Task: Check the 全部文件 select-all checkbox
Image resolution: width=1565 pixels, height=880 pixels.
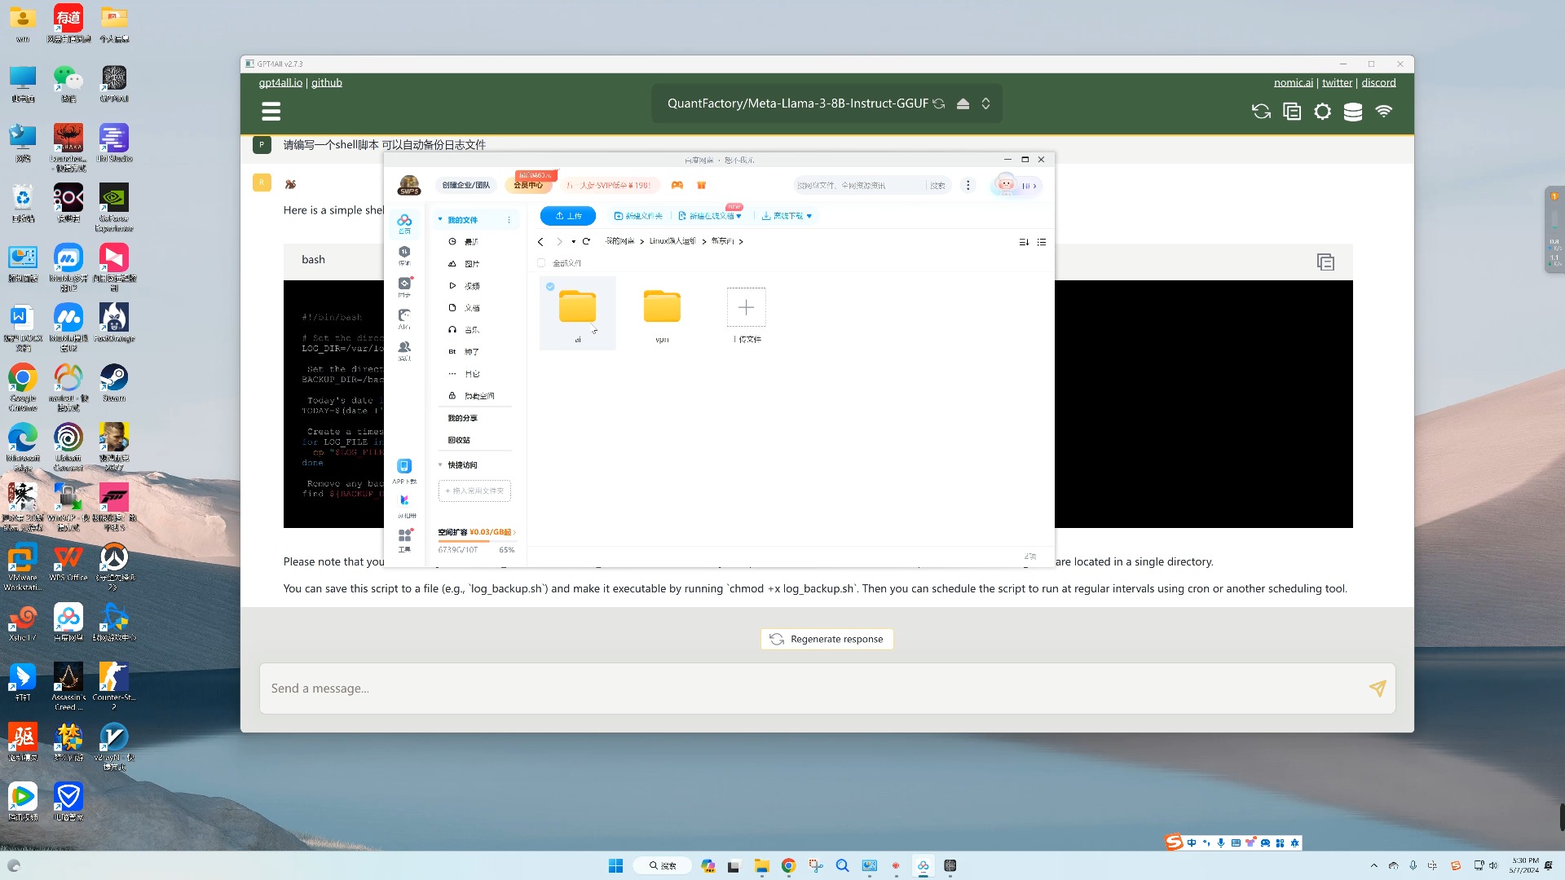Action: tap(541, 263)
